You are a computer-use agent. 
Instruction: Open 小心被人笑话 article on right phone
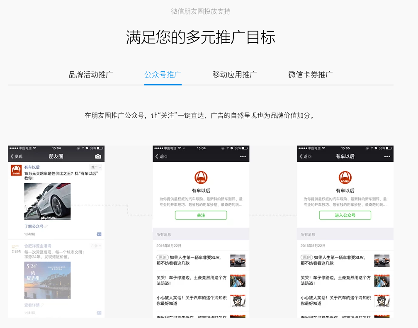[345, 301]
